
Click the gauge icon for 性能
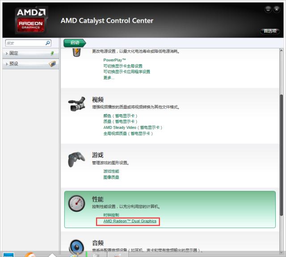coord(76,203)
